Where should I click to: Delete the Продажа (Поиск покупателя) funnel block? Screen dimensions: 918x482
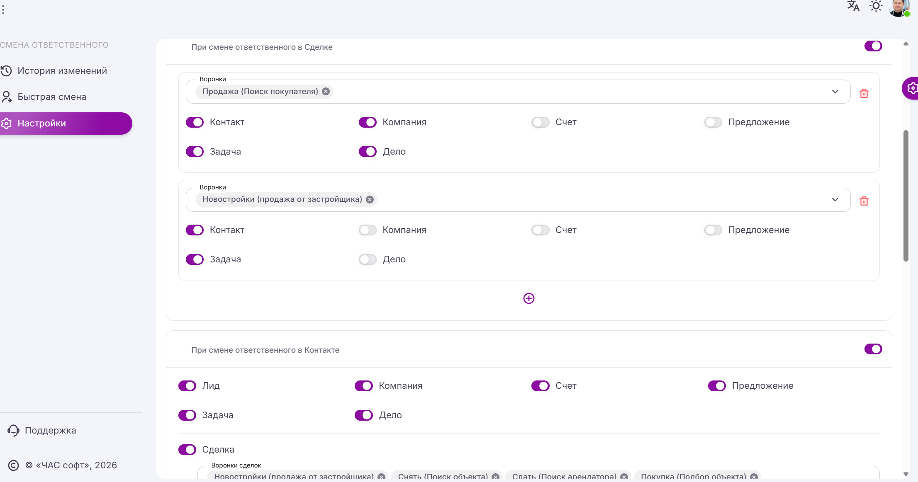[864, 93]
